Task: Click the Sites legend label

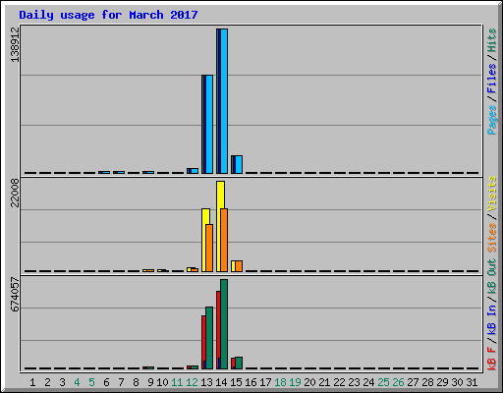Action: [492, 237]
